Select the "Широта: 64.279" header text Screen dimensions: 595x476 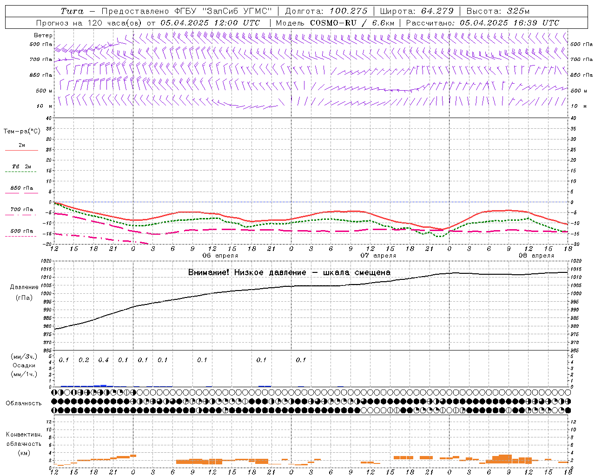[416, 11]
